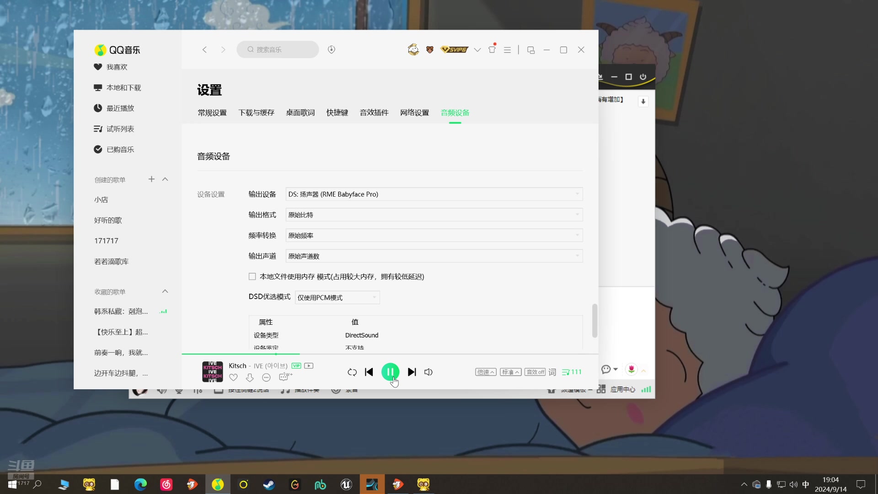Add a new playlist with plus icon
Viewport: 878px width, 494px height.
(x=151, y=179)
